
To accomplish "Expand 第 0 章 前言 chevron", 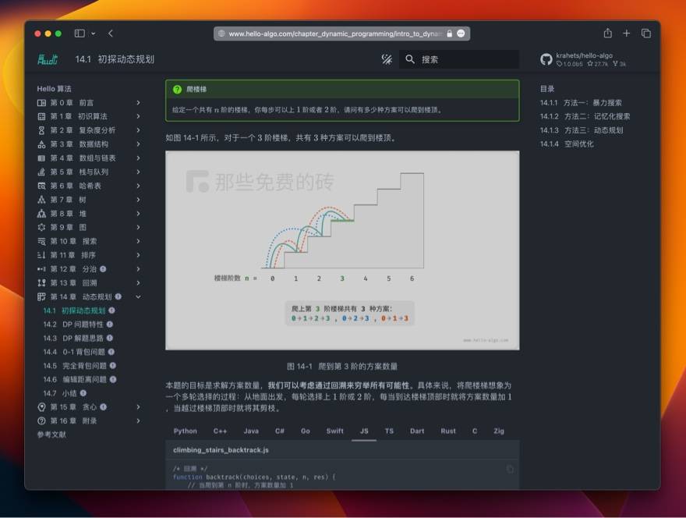I will 138,102.
